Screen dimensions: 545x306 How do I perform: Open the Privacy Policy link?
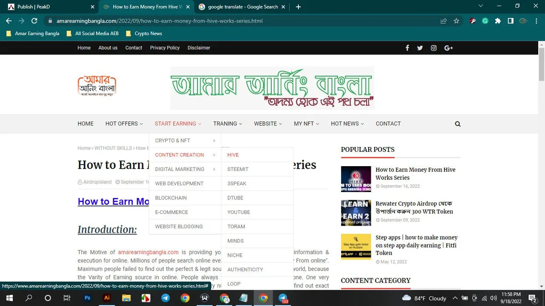coord(165,48)
